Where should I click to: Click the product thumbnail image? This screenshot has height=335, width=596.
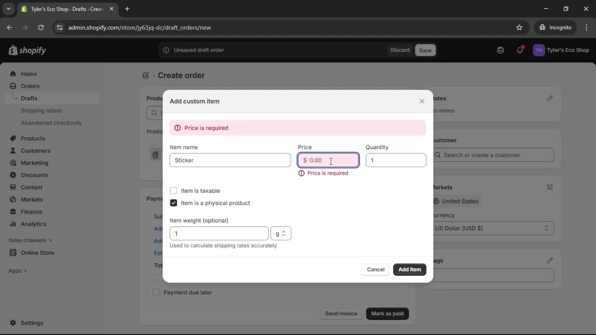155,154
